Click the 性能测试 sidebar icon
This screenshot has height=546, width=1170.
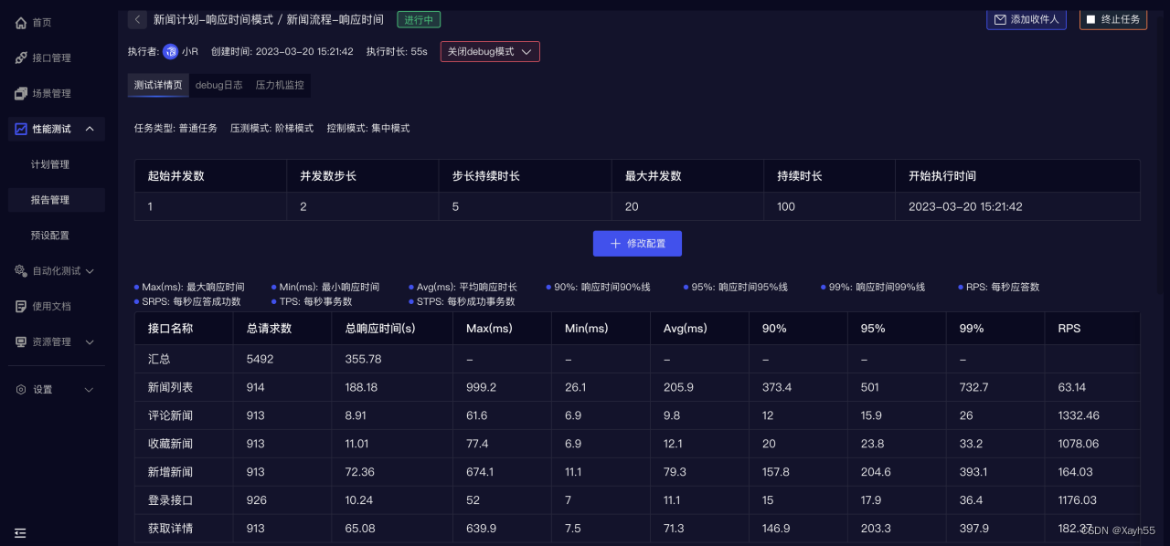point(20,129)
